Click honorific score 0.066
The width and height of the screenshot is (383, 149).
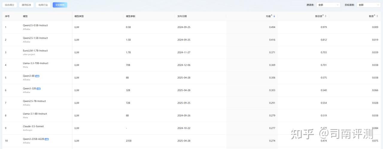click(x=375, y=90)
